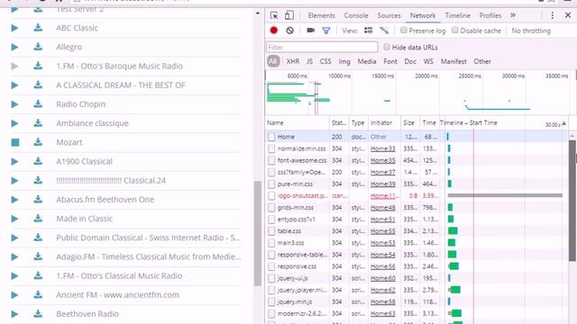577x324 pixels.
Task: Stop recording network log
Action: coord(274,31)
